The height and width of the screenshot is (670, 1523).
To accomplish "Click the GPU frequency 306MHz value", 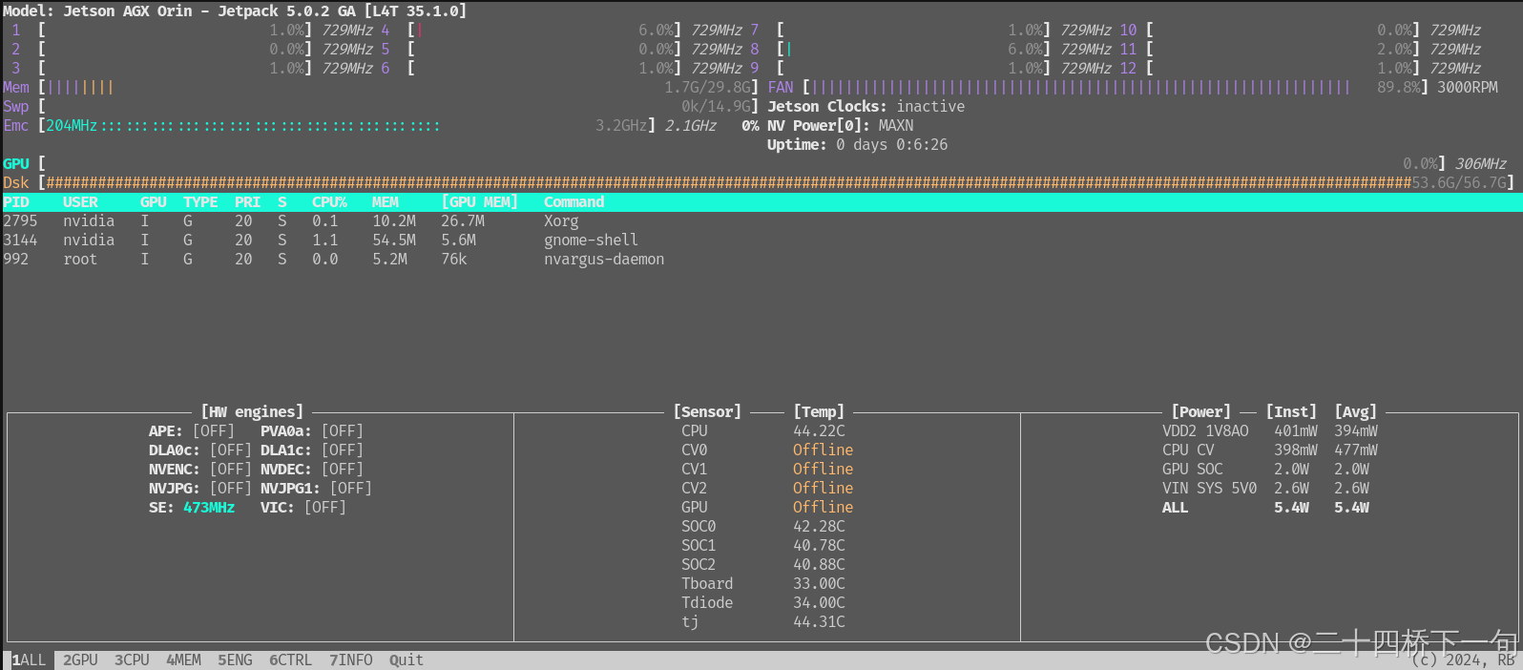I will (1480, 164).
